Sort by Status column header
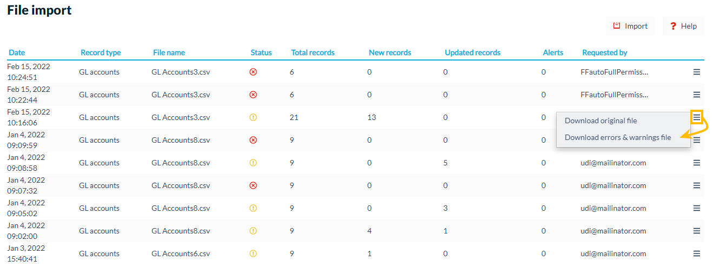The width and height of the screenshot is (713, 267). [x=261, y=52]
